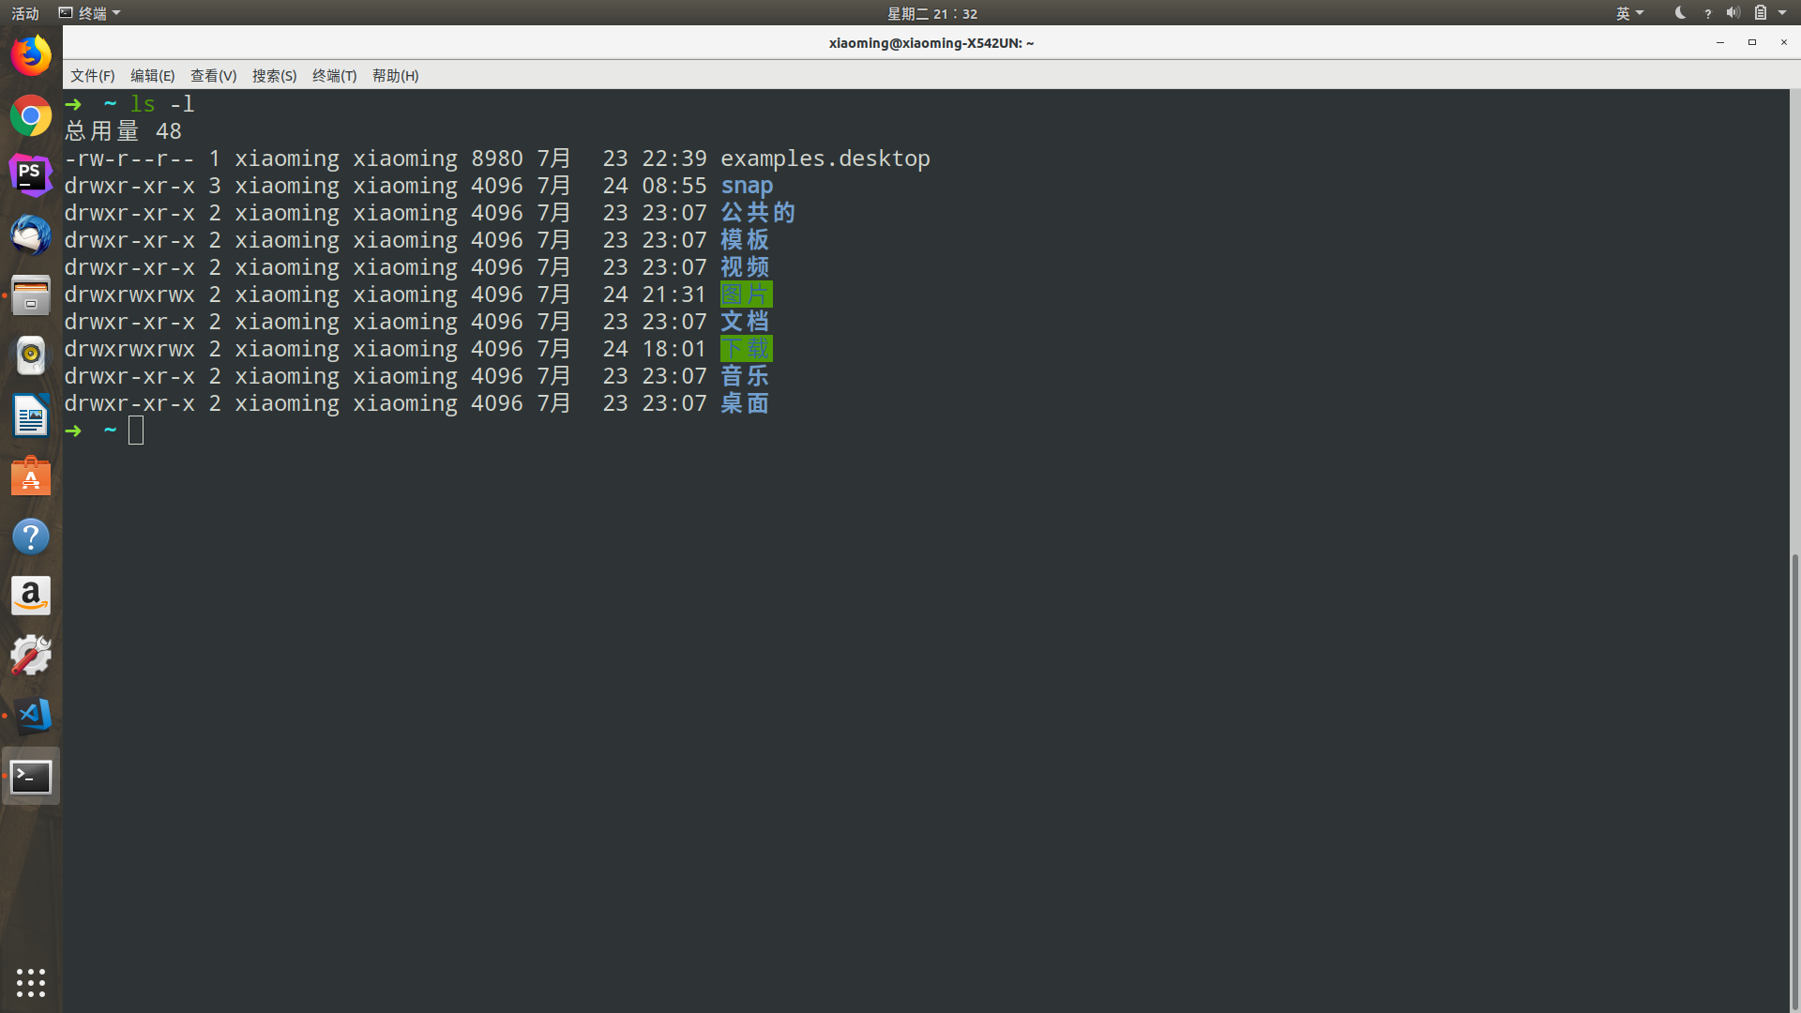
Task: Open Rhythmbox music player in dock
Action: (x=31, y=355)
